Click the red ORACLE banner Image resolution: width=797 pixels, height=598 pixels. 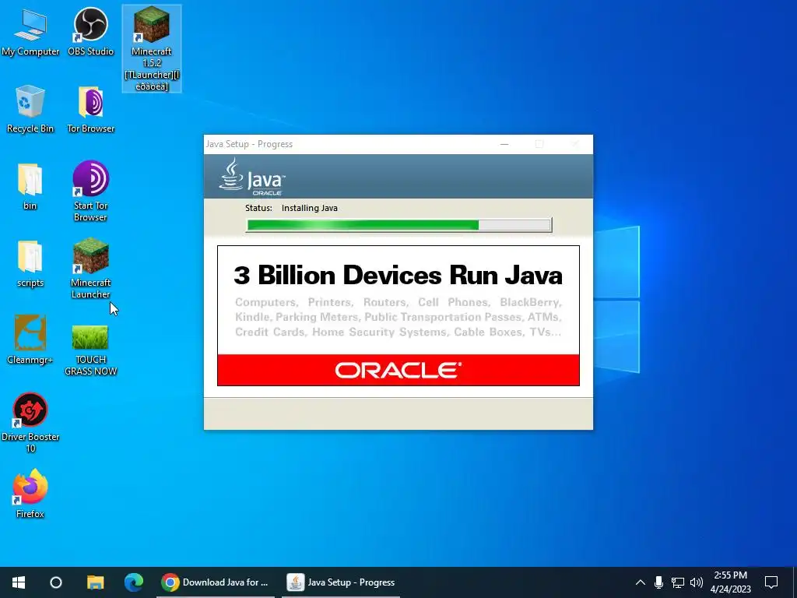tap(398, 370)
